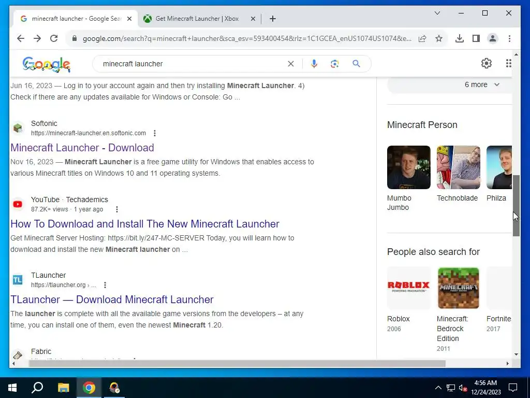Open Minecraft: Bedrock Edition thumbnail
This screenshot has width=530, height=398.
[x=459, y=288]
